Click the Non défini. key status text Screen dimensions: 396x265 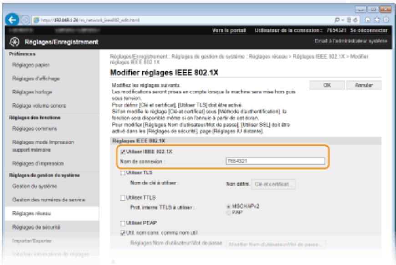238,184
